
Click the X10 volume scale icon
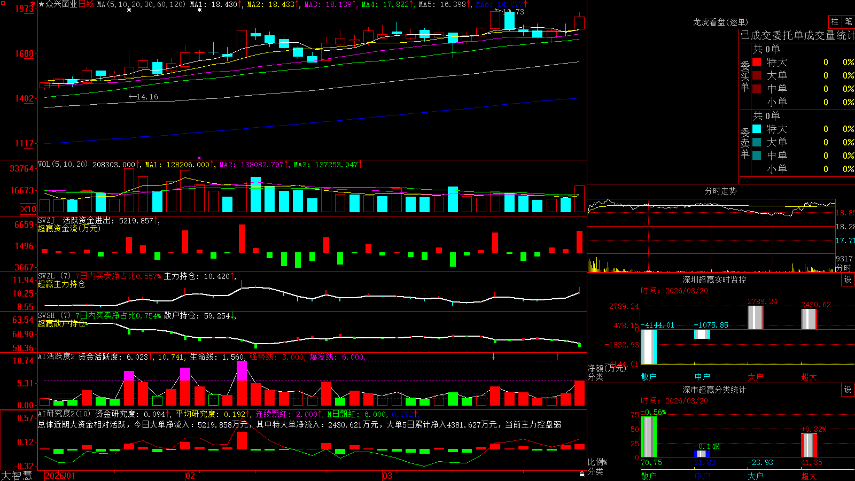(28, 209)
